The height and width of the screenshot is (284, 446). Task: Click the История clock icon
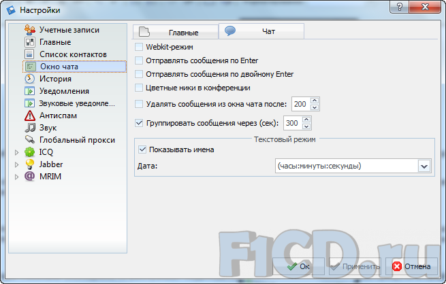click(29, 79)
